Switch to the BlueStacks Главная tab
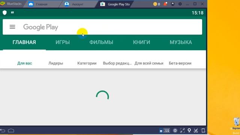240x135 pixels. 41,4
